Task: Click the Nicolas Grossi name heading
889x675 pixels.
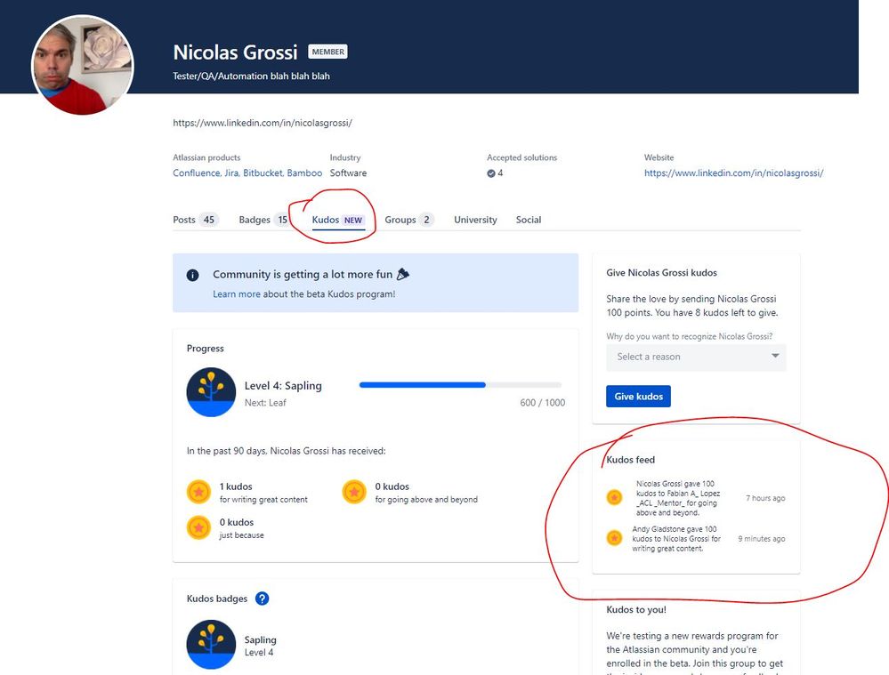Action: pos(235,52)
